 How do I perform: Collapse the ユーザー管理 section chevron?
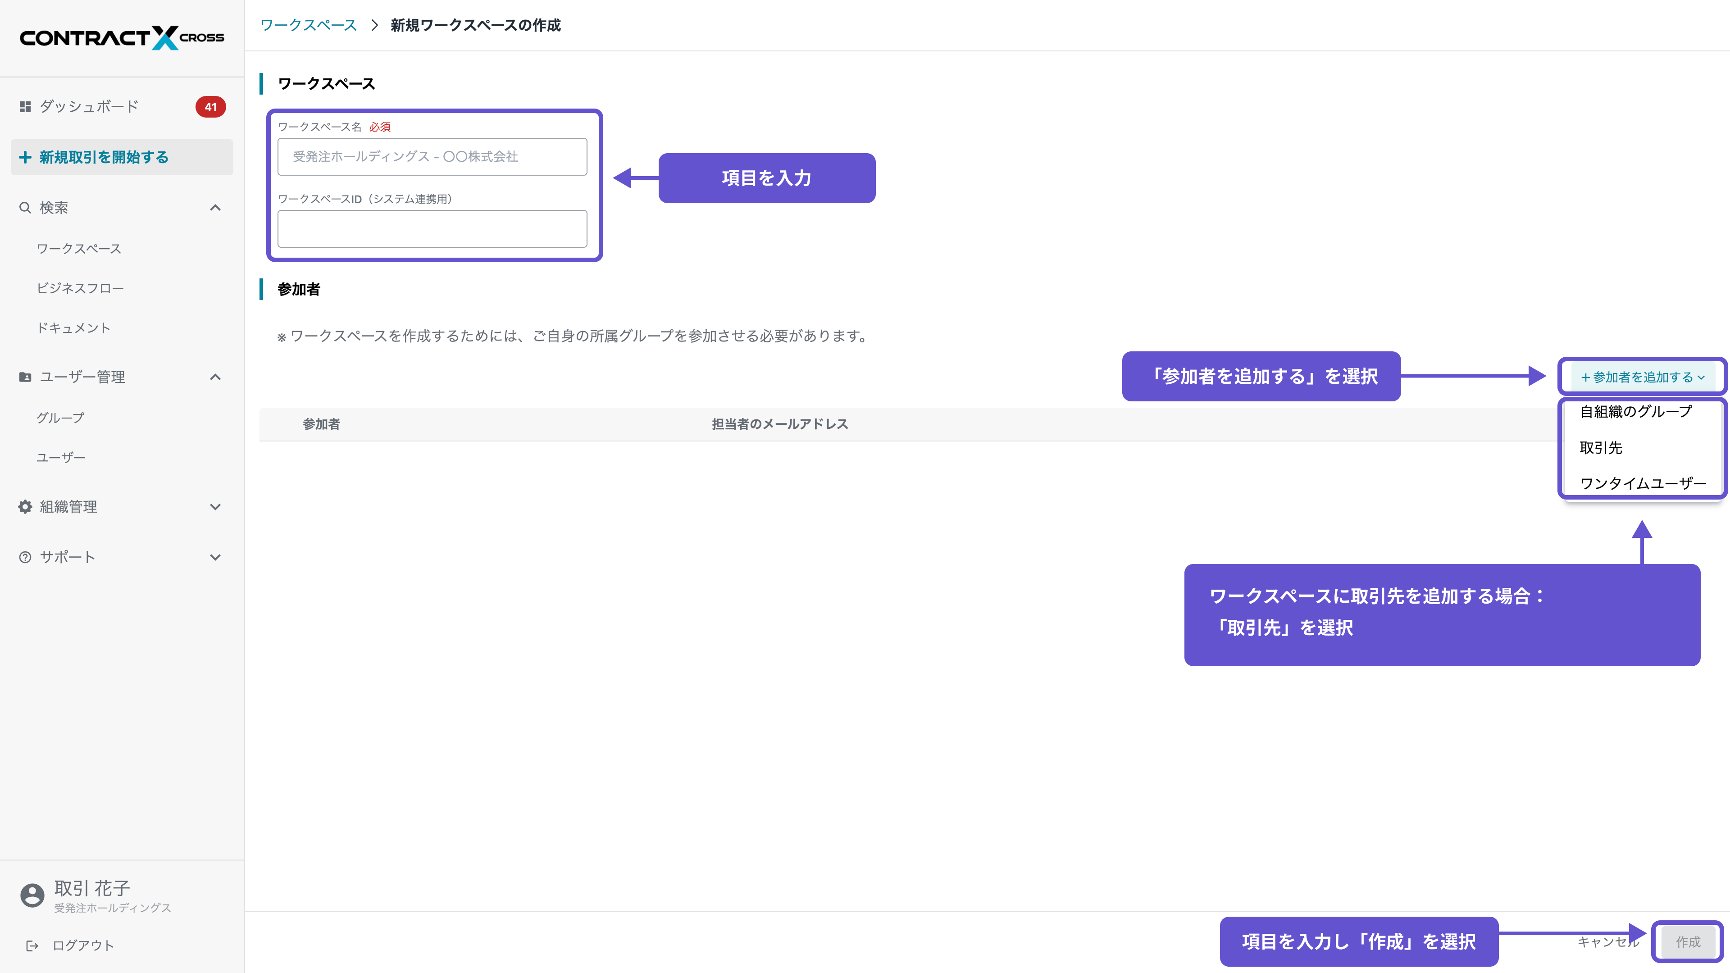coord(216,377)
